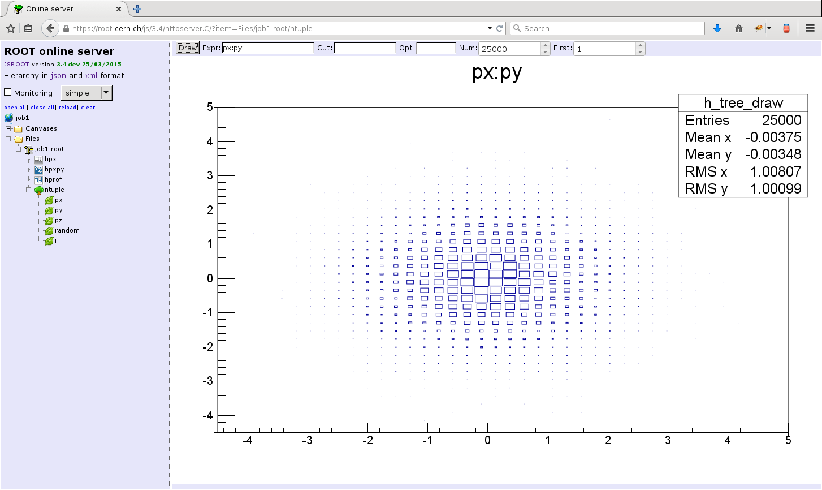
Task: Open the browser hamburger menu
Action: 810,28
